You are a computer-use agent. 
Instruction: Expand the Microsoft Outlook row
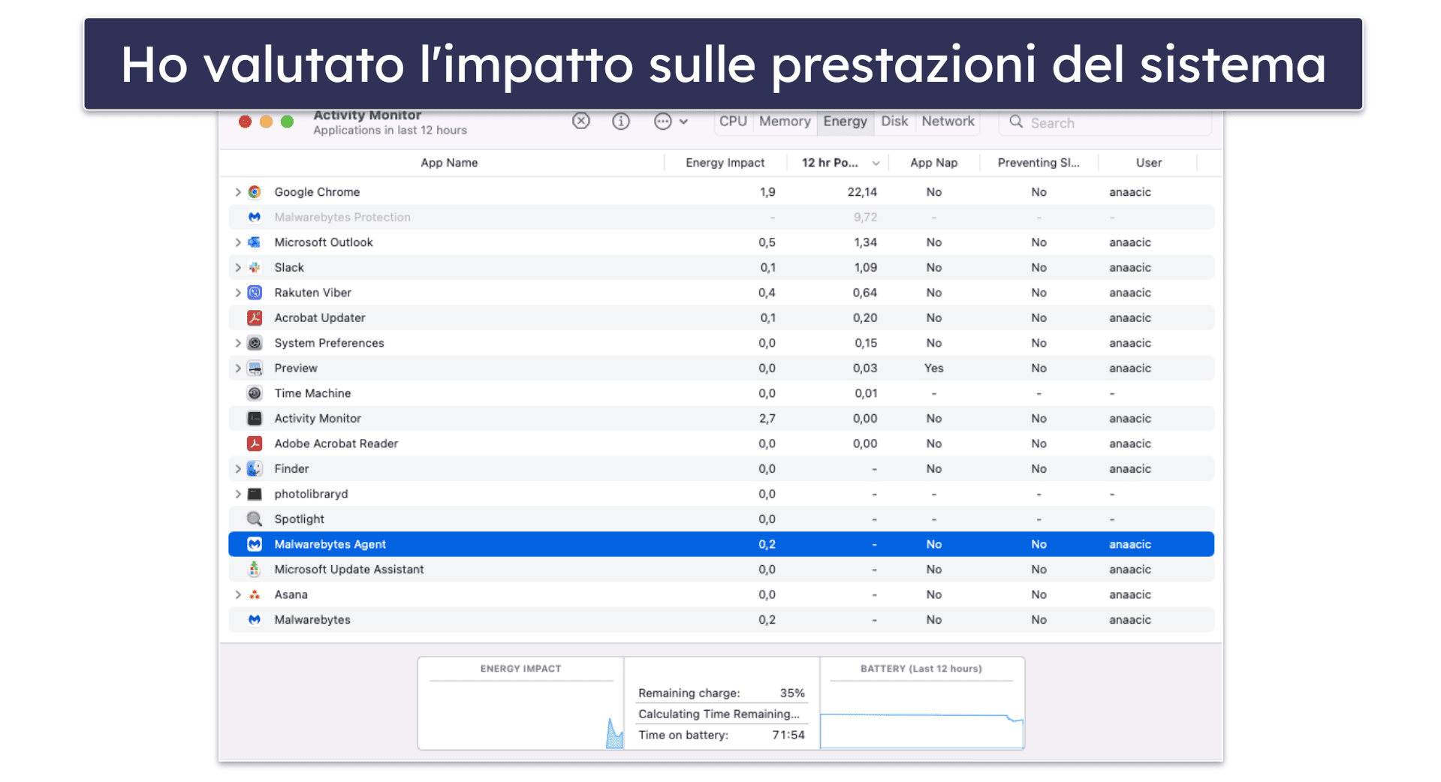point(238,242)
